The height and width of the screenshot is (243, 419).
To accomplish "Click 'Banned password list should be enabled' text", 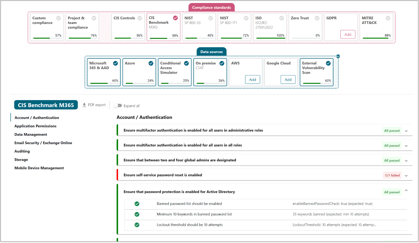I will tap(189, 204).
